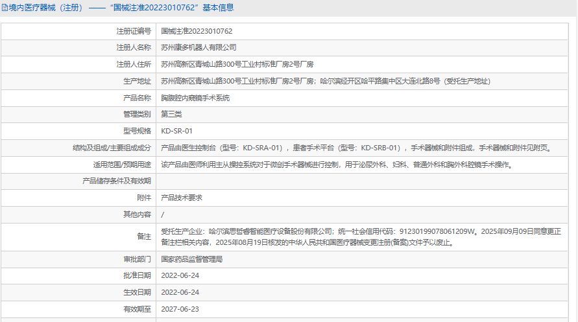Screen dimensions: 578x322
Task: Click the '管理类别' label
Action: 137,114
